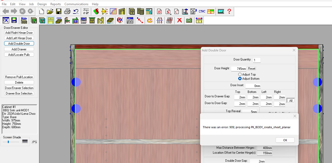Image resolution: width=332 pixels, height=163 pixels.
Task: Select the Adjust Bottom radio button
Action: [x=240, y=79]
